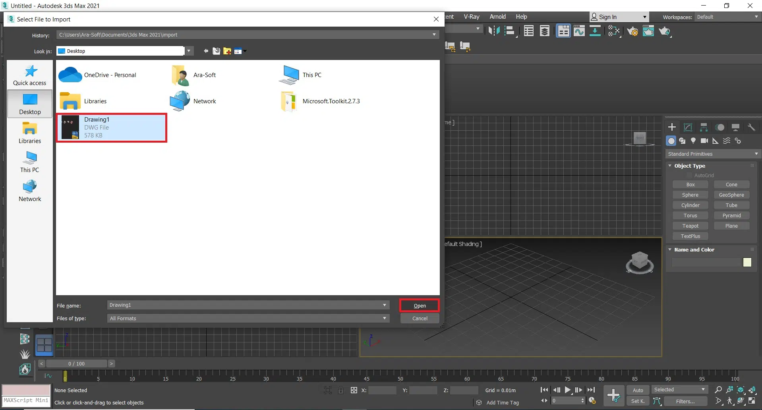This screenshot has width=762, height=410.
Task: Click the Create New Folder icon
Action: pos(227,51)
